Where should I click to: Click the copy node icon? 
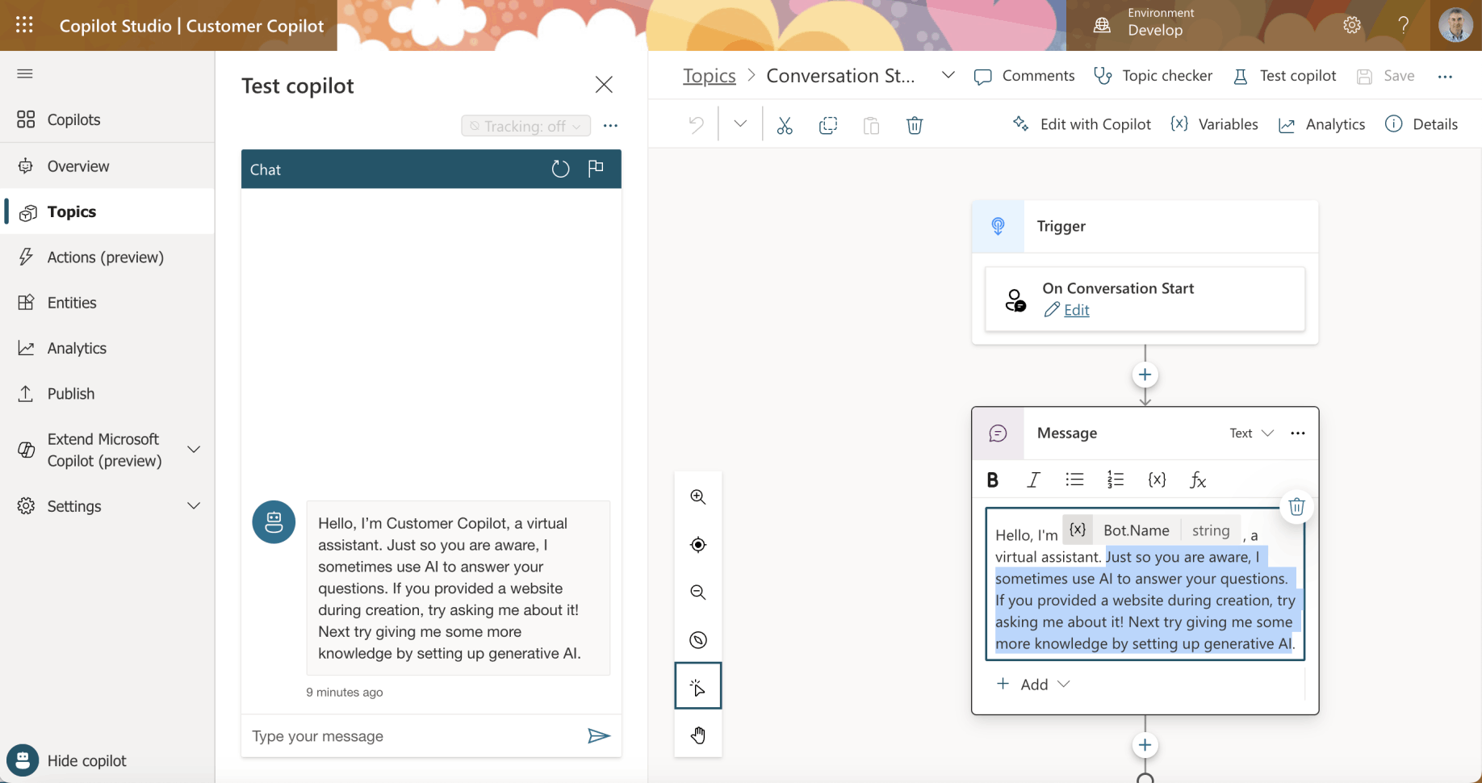[x=828, y=125]
